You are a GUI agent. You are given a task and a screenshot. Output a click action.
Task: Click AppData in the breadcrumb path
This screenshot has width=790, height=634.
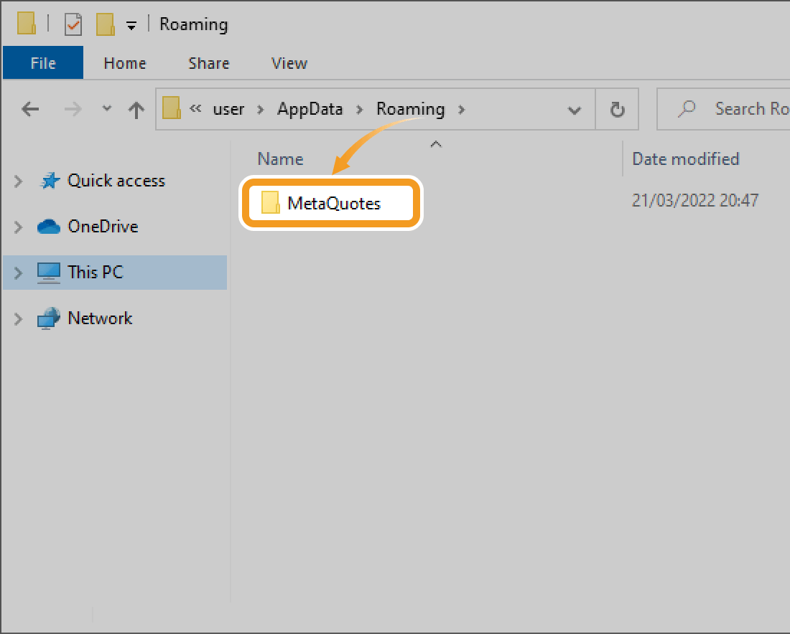(x=310, y=109)
